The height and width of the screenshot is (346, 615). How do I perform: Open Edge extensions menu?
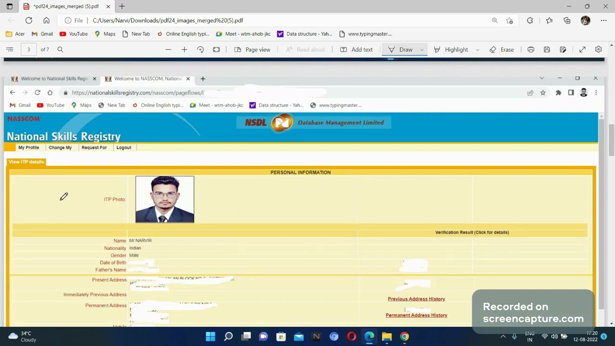click(x=530, y=21)
